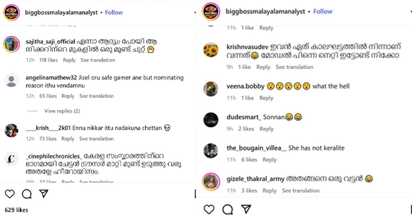See translation of krishnvasudev's comment

(x=294, y=67)
